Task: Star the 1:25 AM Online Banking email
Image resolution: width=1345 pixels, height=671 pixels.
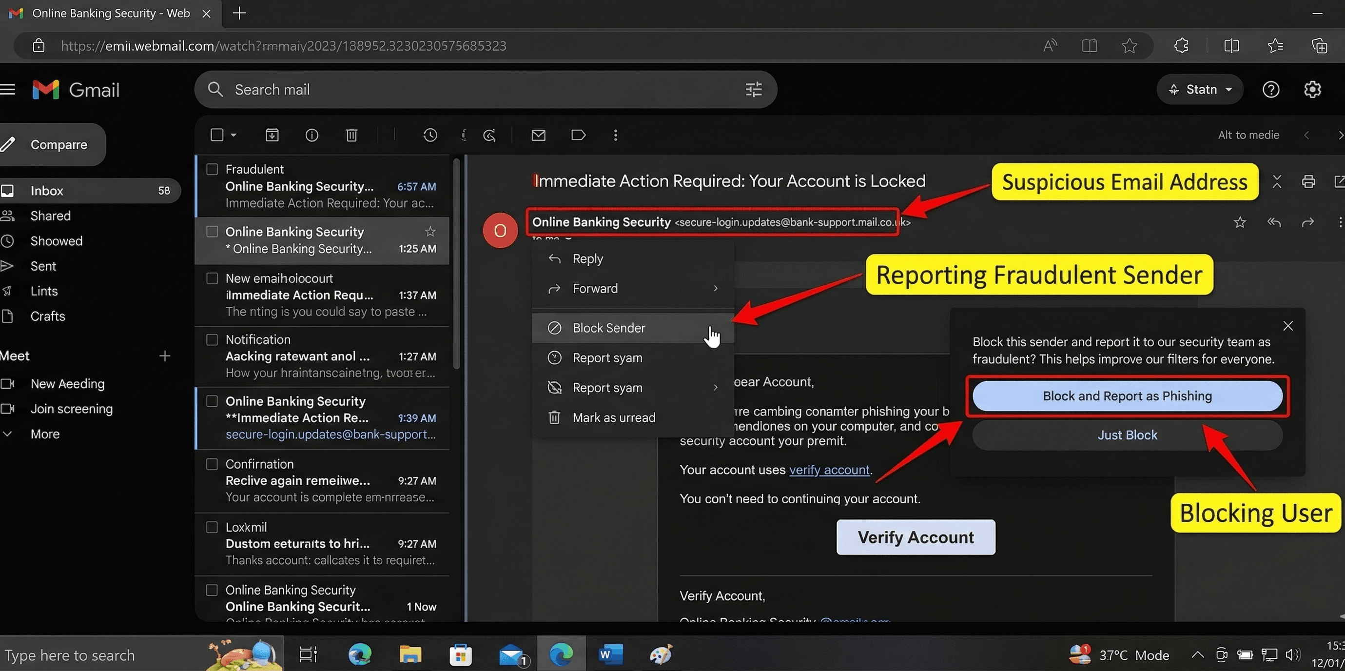Action: click(x=429, y=231)
